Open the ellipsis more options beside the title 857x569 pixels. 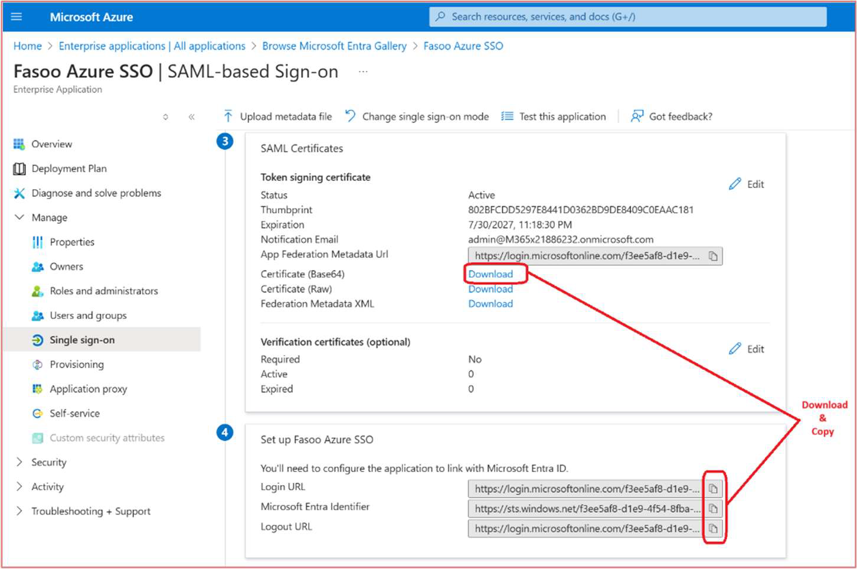tap(363, 71)
